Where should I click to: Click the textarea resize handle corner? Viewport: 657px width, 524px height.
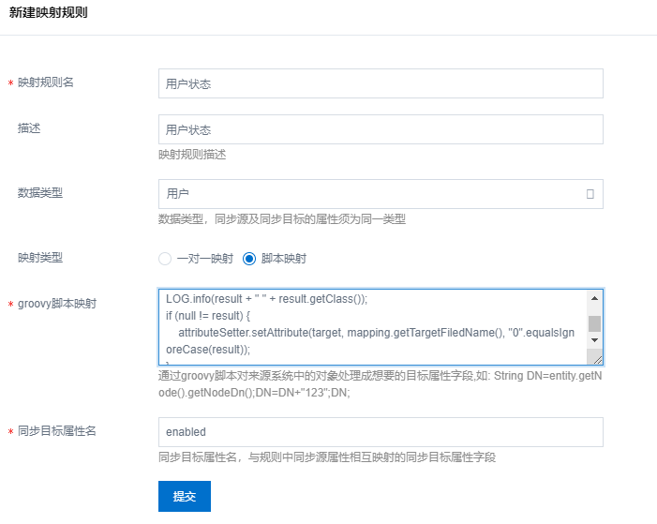[x=596, y=358]
